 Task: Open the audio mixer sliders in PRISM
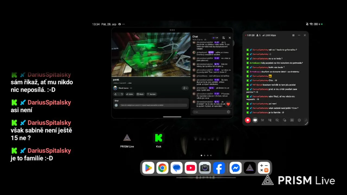[262, 120]
